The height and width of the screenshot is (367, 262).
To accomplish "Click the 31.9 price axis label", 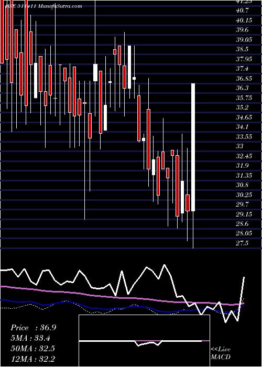I will pos(242,166).
